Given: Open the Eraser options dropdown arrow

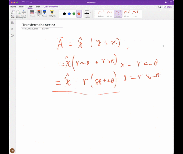Looking at the screenshot, I should pyautogui.click(x=35, y=12).
